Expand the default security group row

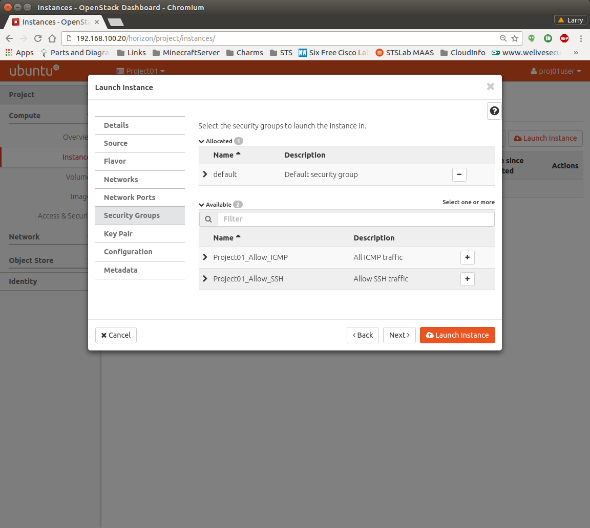pos(205,174)
